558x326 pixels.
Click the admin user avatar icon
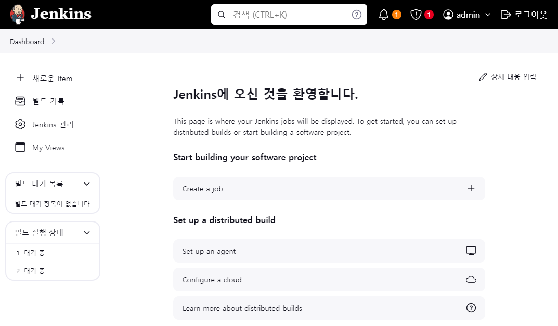pos(448,15)
